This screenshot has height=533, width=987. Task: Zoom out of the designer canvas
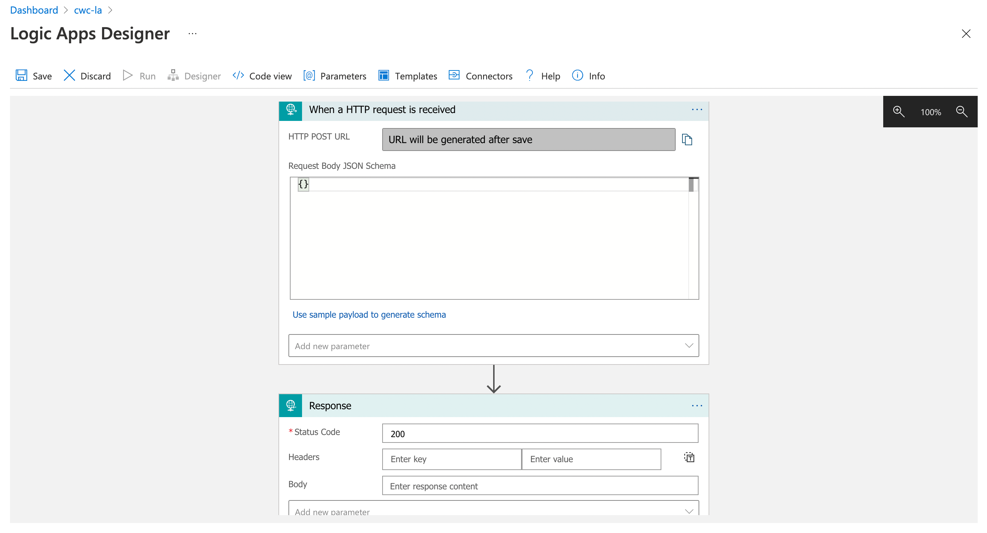click(962, 111)
